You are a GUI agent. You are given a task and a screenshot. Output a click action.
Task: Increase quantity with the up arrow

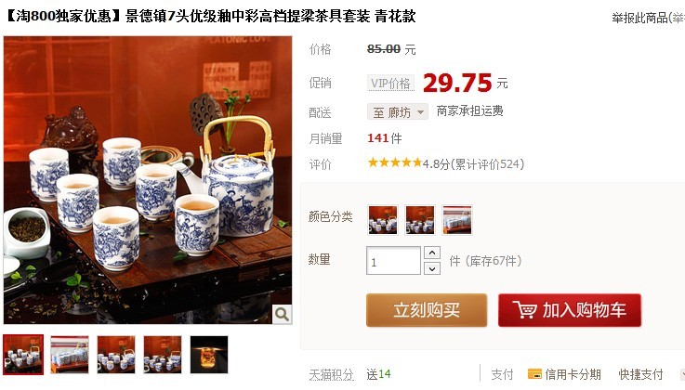coord(432,253)
